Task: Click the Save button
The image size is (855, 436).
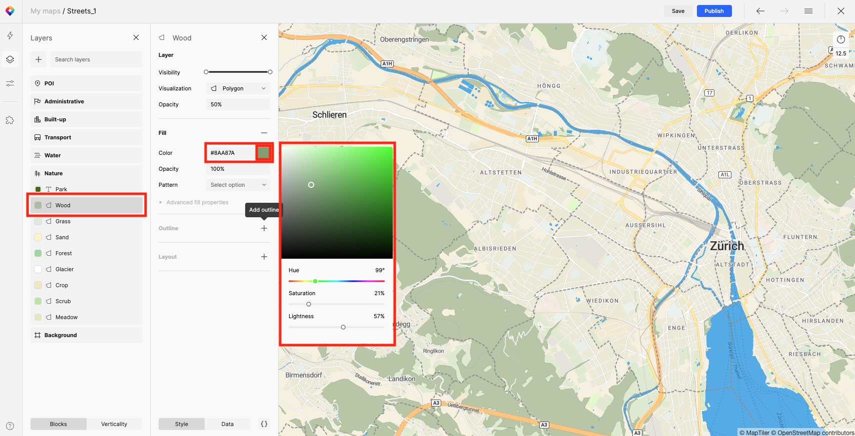Action: click(678, 11)
